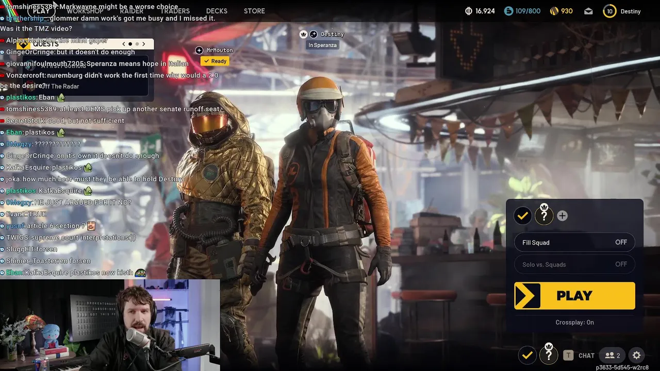The image size is (660, 371).
Task: Click the coin currency icon beside 16,924
Action: (x=469, y=11)
